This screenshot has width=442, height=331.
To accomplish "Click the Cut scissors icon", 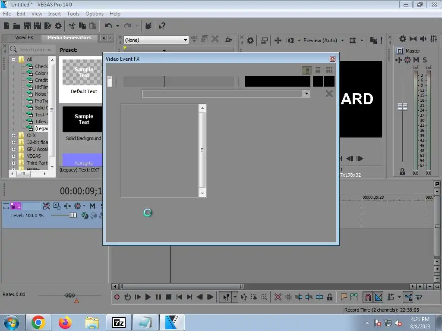I will 72,26.
